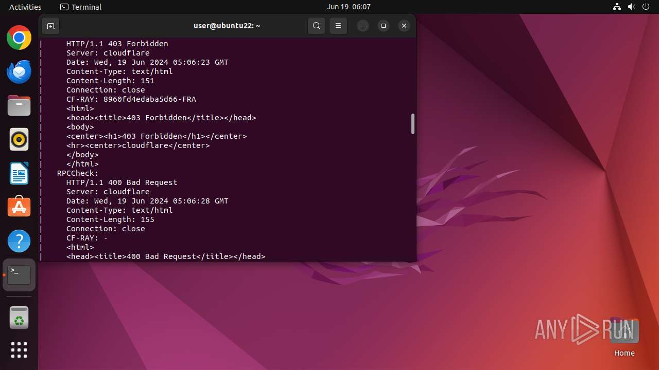Screen dimensions: 659x370
Task: Open the Activities overview
Action: pos(25,7)
